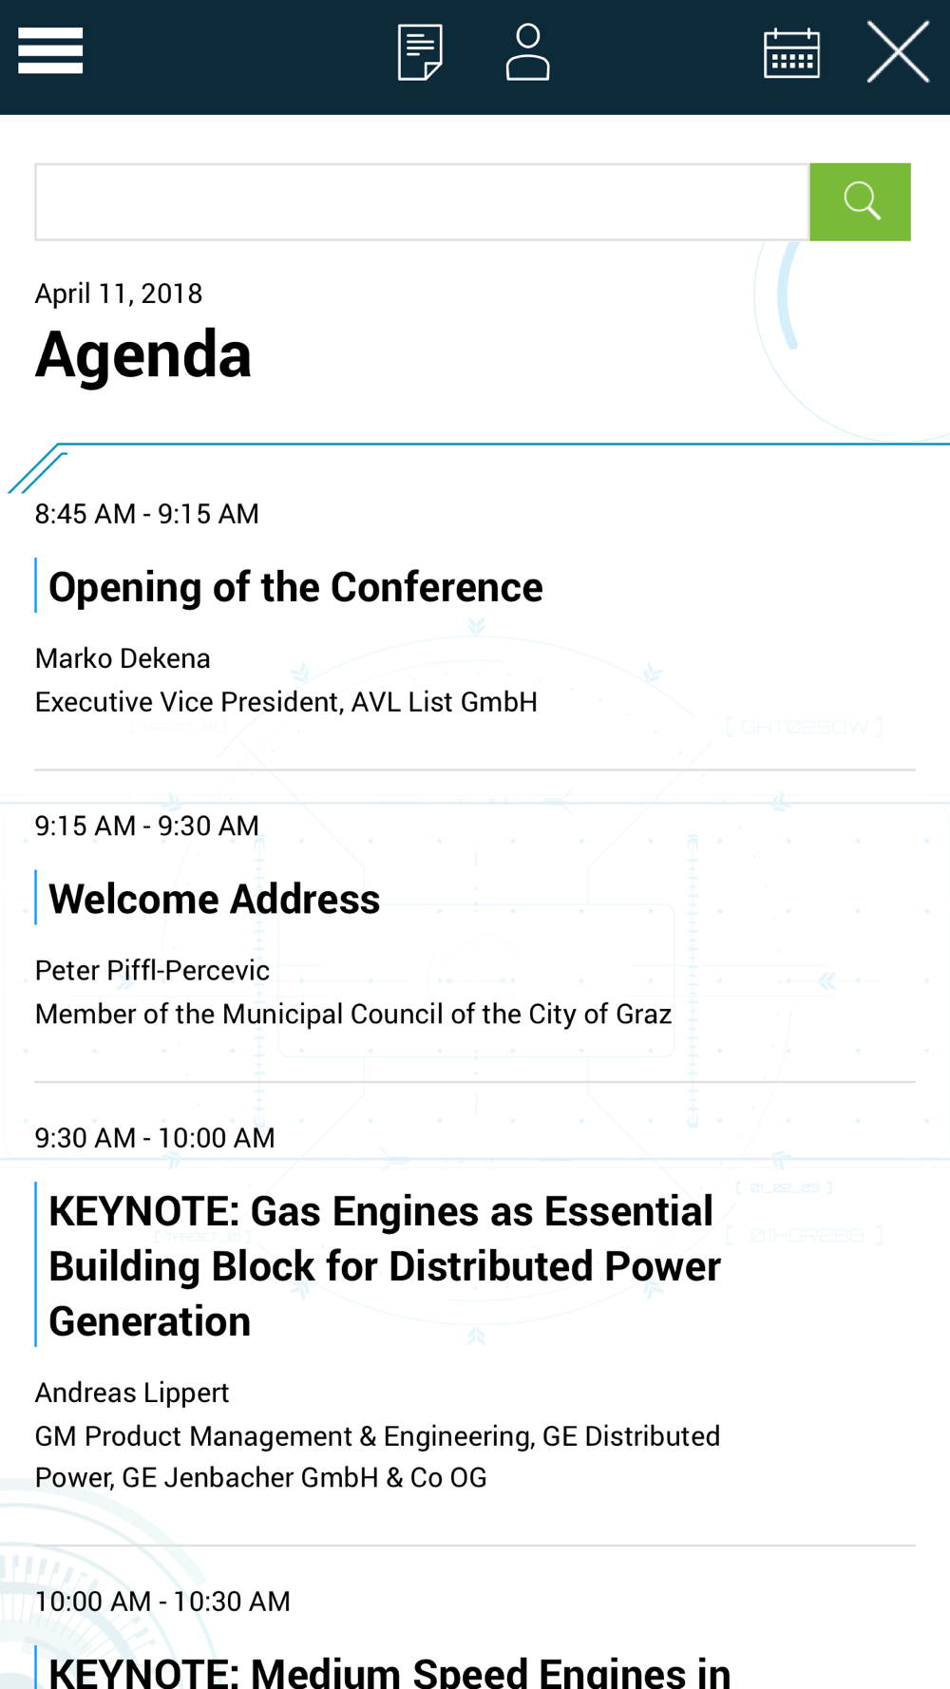Focus the agenda search text field
Image resolution: width=950 pixels, height=1689 pixels.
point(422,201)
